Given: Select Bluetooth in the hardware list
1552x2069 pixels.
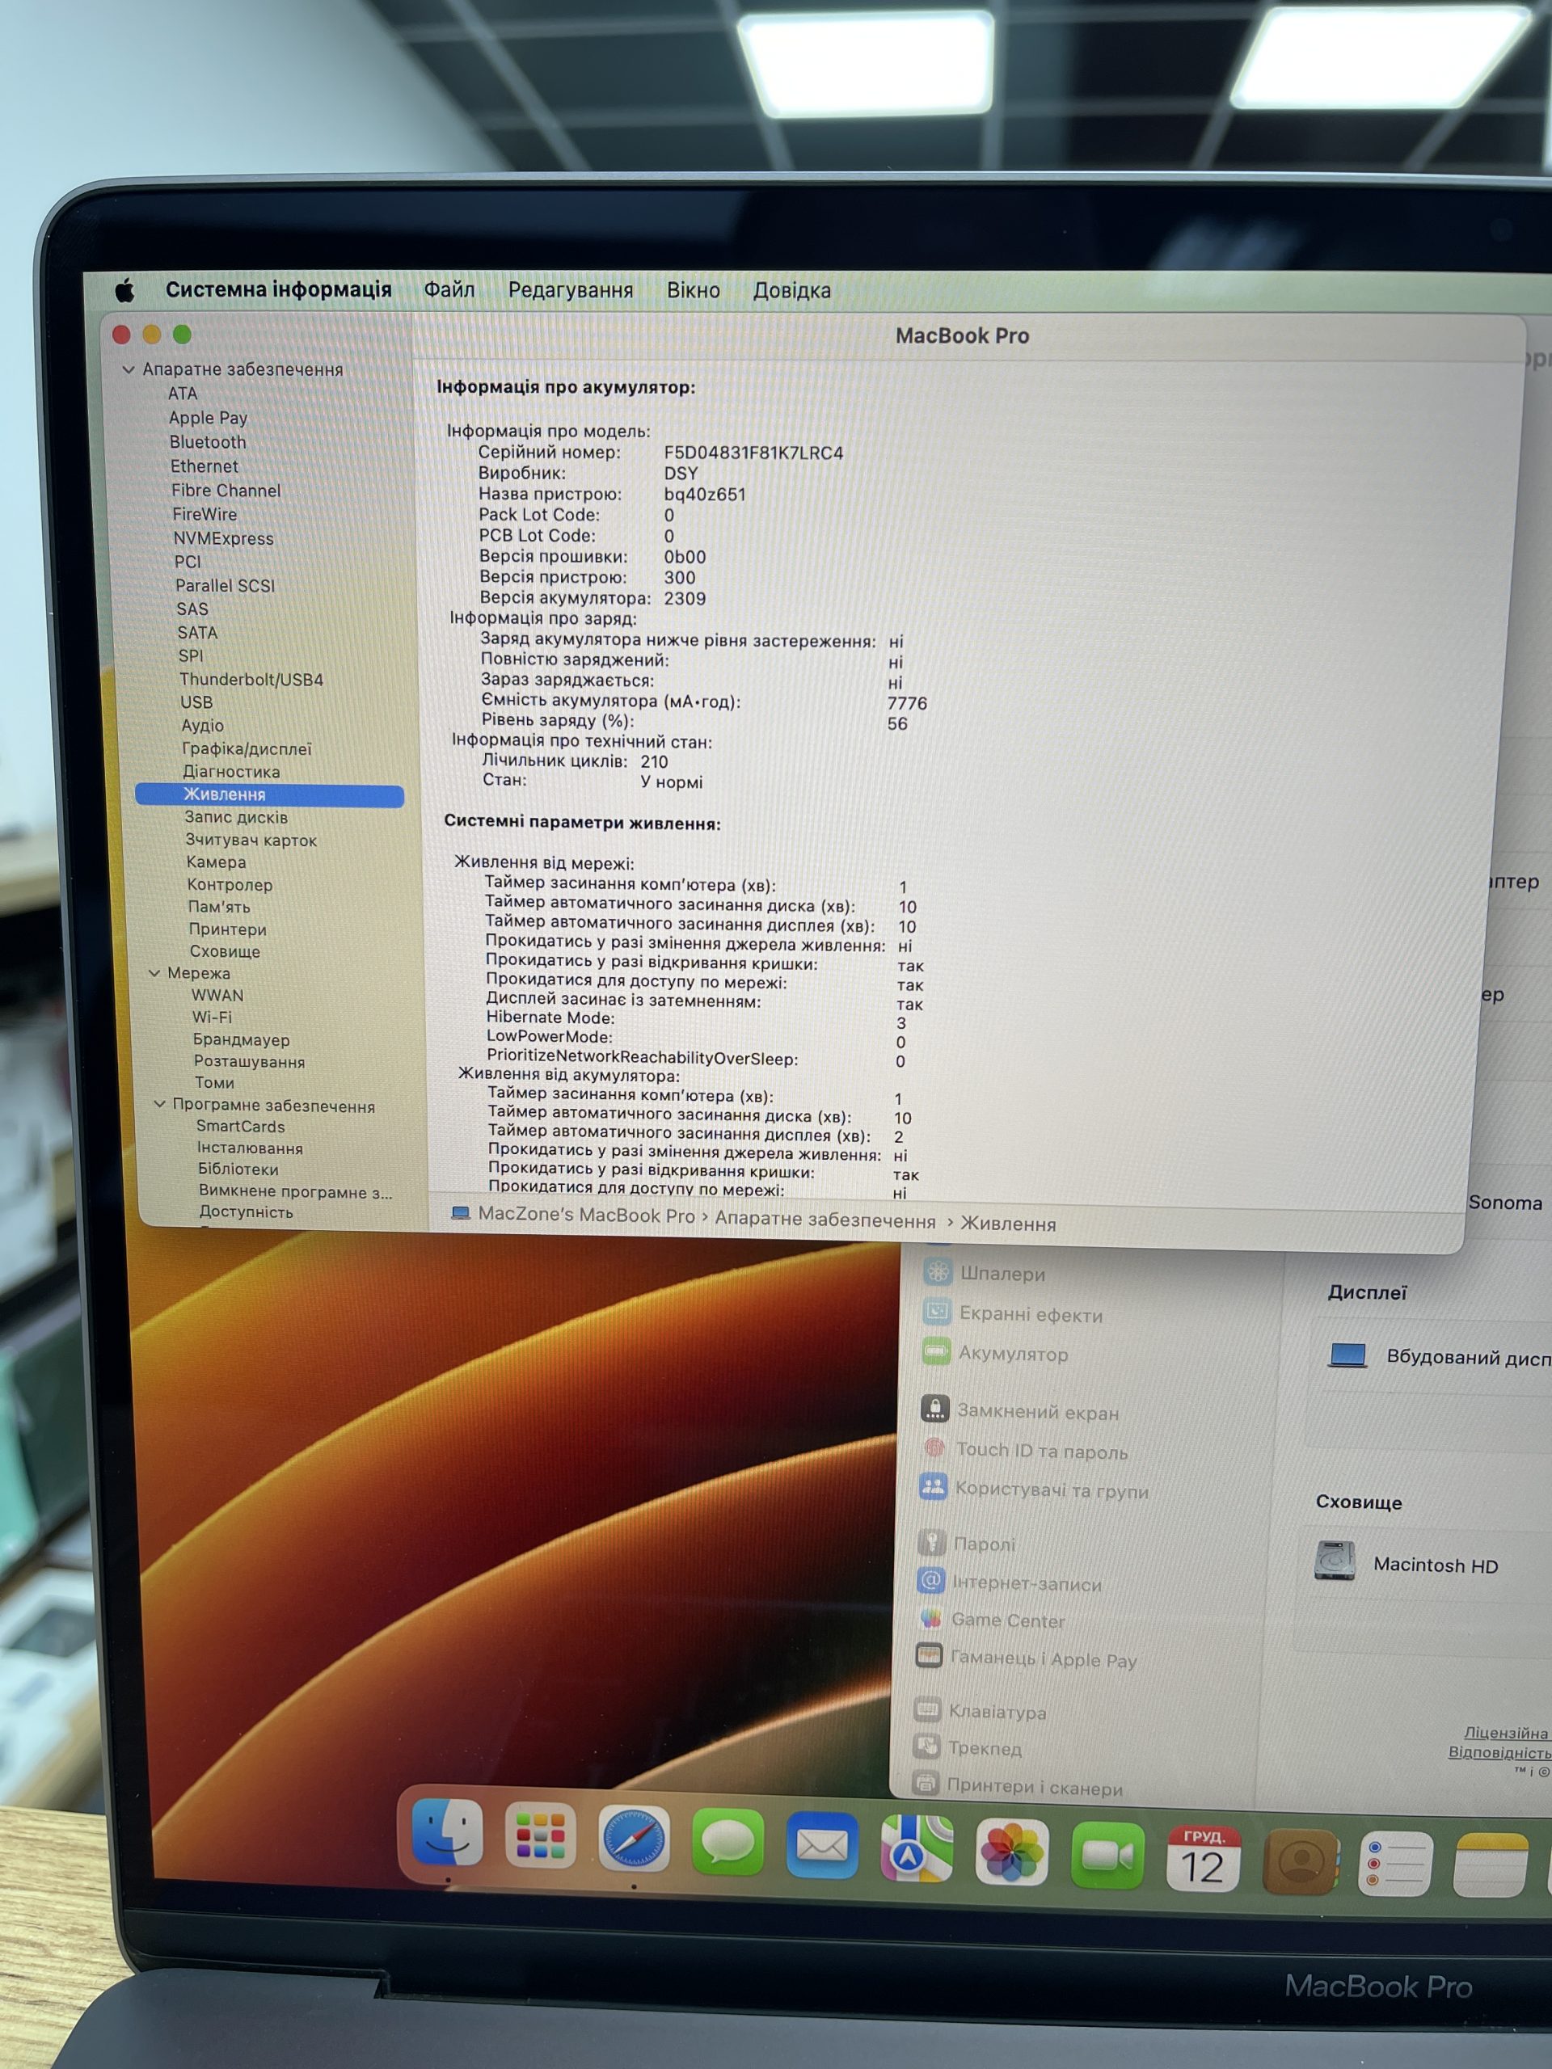Looking at the screenshot, I should pos(208,441).
